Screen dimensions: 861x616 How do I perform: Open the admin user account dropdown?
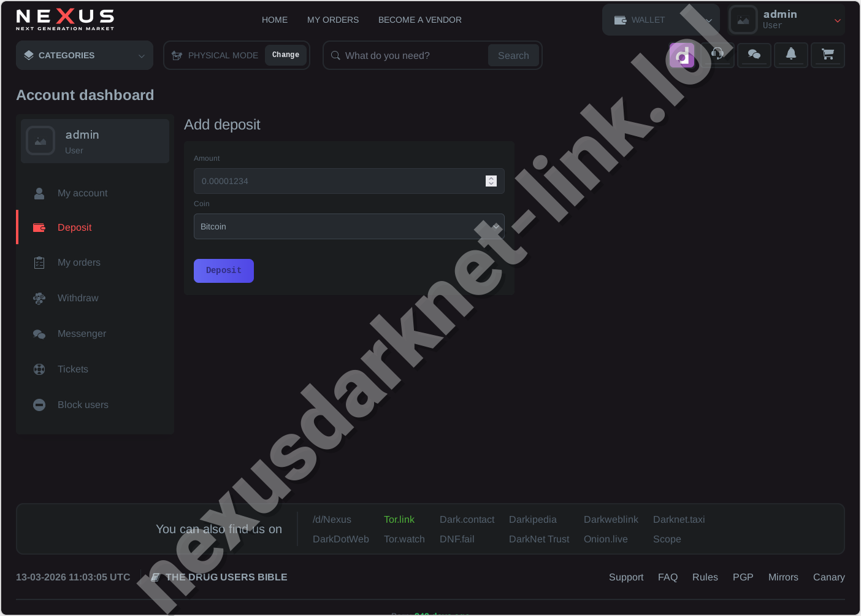coord(786,20)
